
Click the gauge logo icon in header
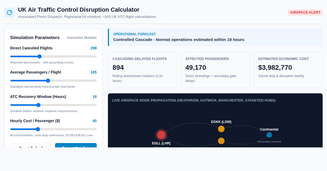tap(10, 12)
